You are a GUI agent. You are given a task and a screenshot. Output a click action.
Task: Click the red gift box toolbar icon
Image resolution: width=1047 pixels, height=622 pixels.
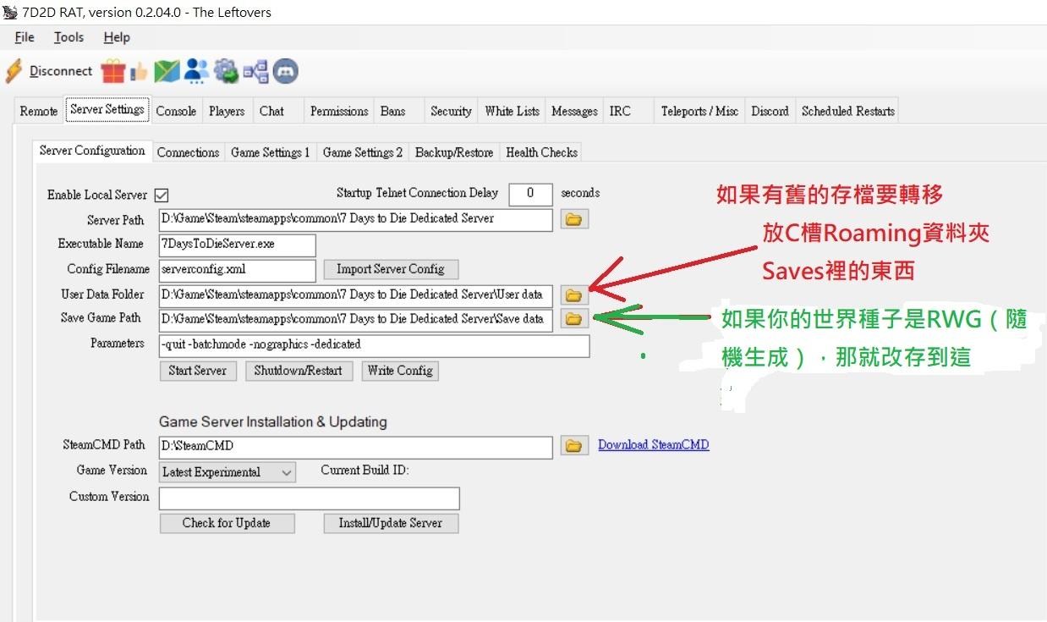click(112, 71)
